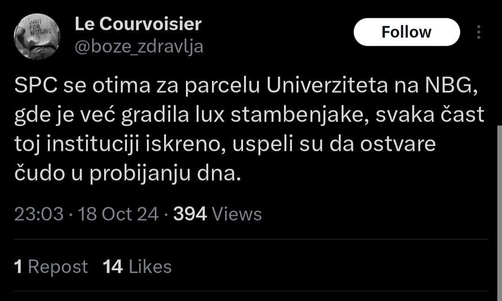Click the word SPC in the tweet
The height and width of the screenshot is (301, 502).
pyautogui.click(x=35, y=87)
